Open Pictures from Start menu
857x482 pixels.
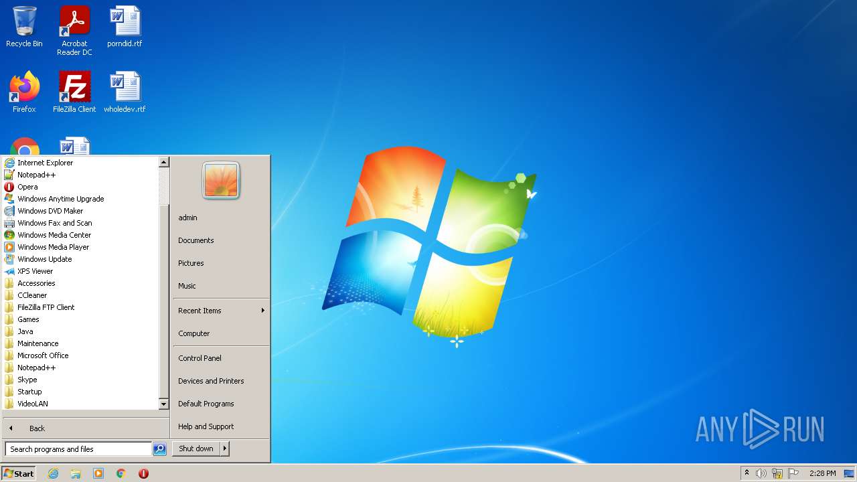[x=221, y=263]
